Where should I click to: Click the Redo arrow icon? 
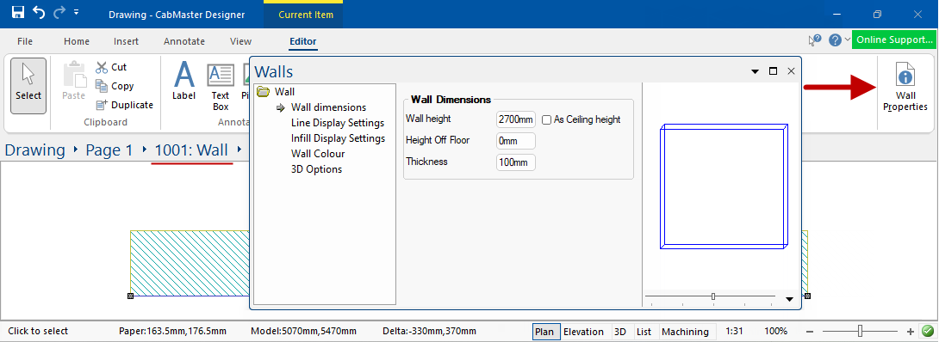tap(59, 13)
